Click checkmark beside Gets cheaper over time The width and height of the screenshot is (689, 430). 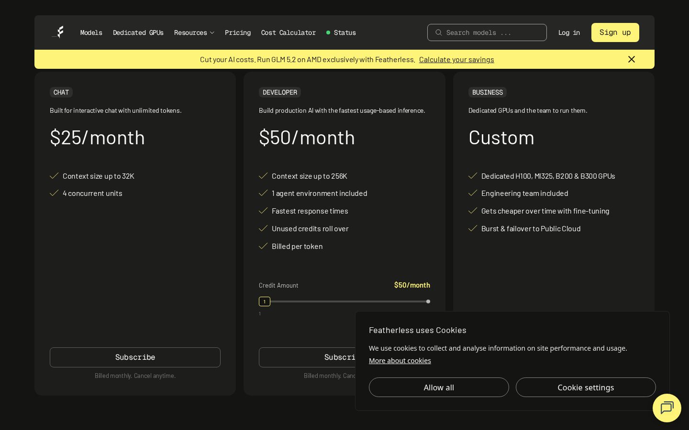point(473,211)
